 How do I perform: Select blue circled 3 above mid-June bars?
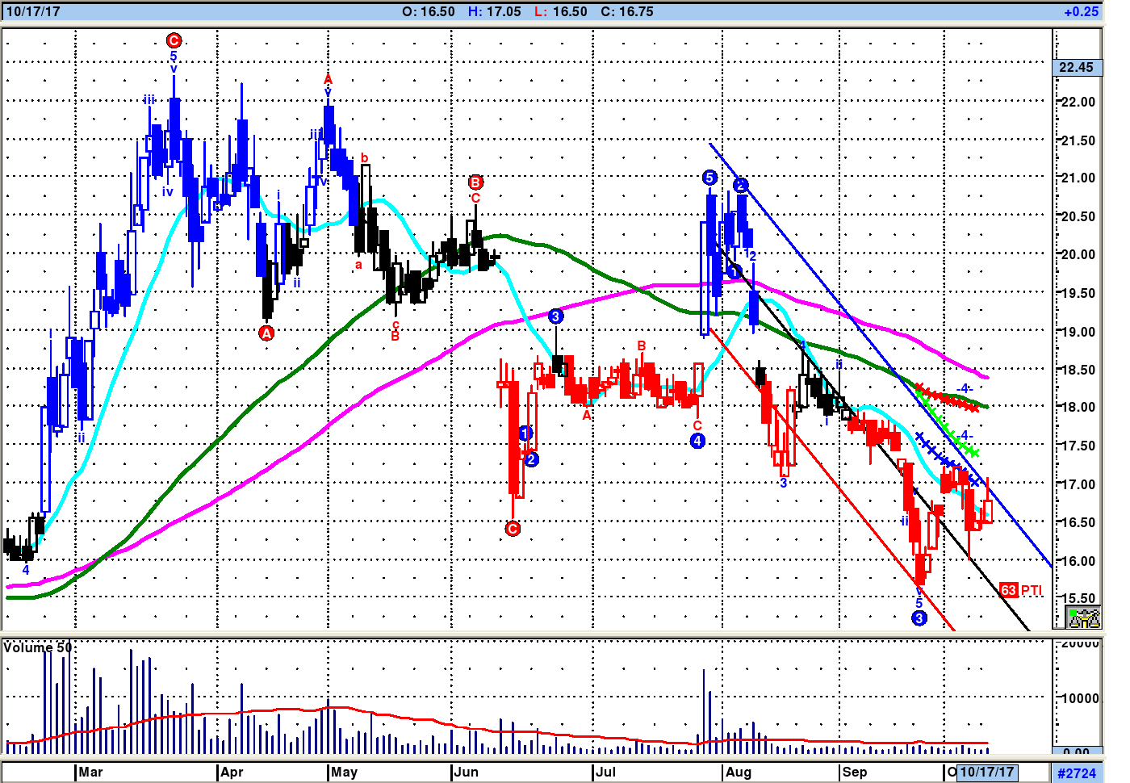[x=555, y=316]
